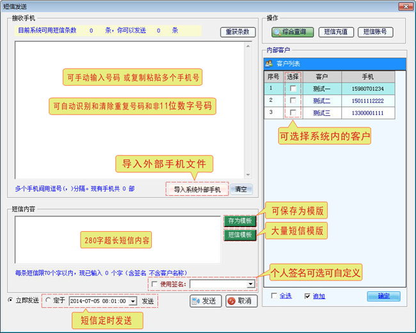Click 导入系统外部手机 import button
Viewport: 416px width, 333px height.
196,190
